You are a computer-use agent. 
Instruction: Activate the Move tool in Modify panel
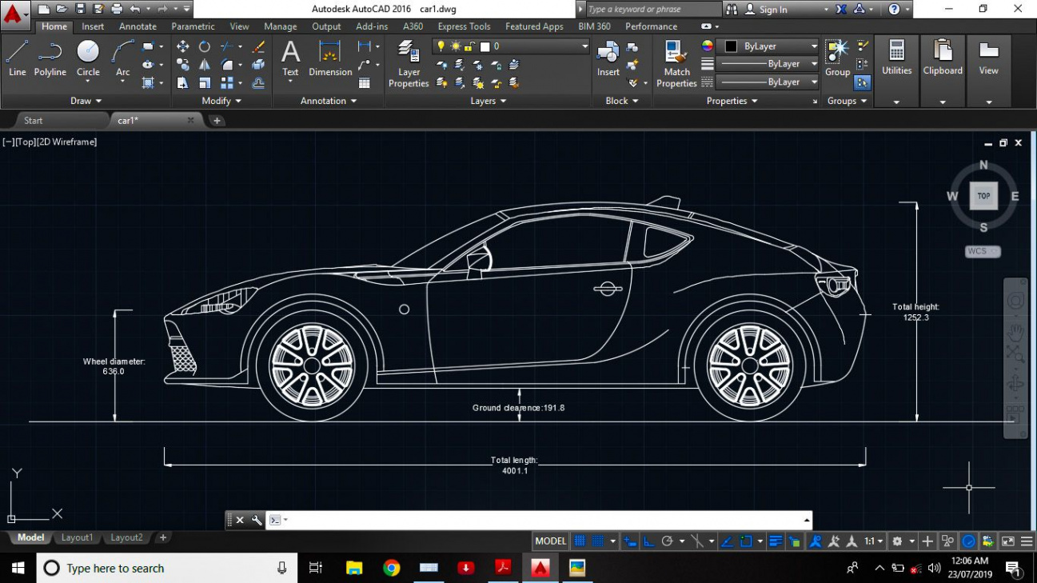(182, 47)
